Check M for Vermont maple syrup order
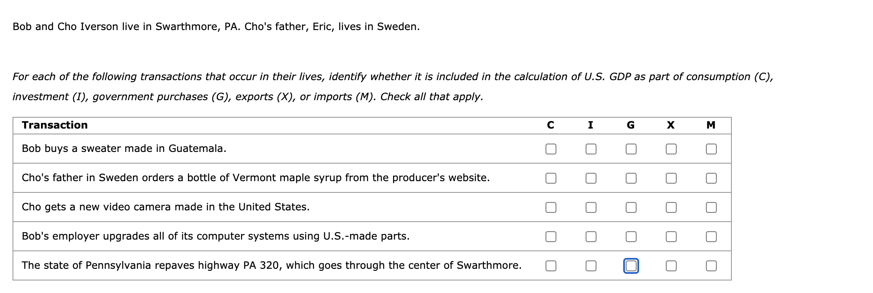Screen dimensions: 873x293 (711, 178)
